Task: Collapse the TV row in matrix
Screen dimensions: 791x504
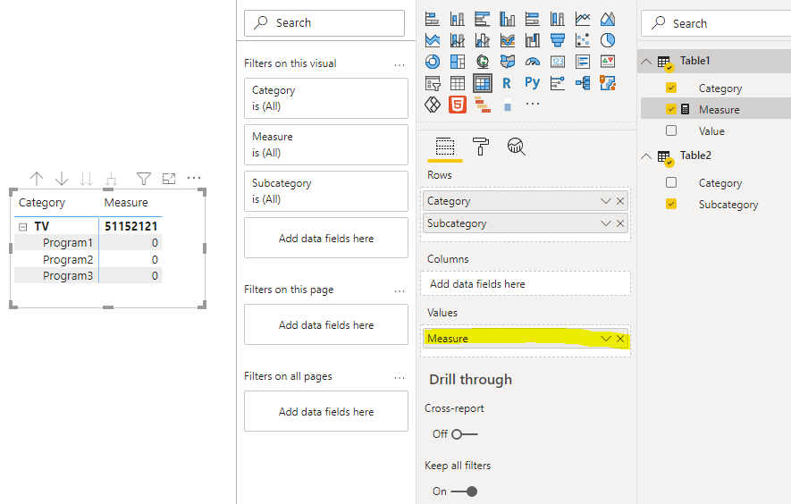Action: click(22, 226)
